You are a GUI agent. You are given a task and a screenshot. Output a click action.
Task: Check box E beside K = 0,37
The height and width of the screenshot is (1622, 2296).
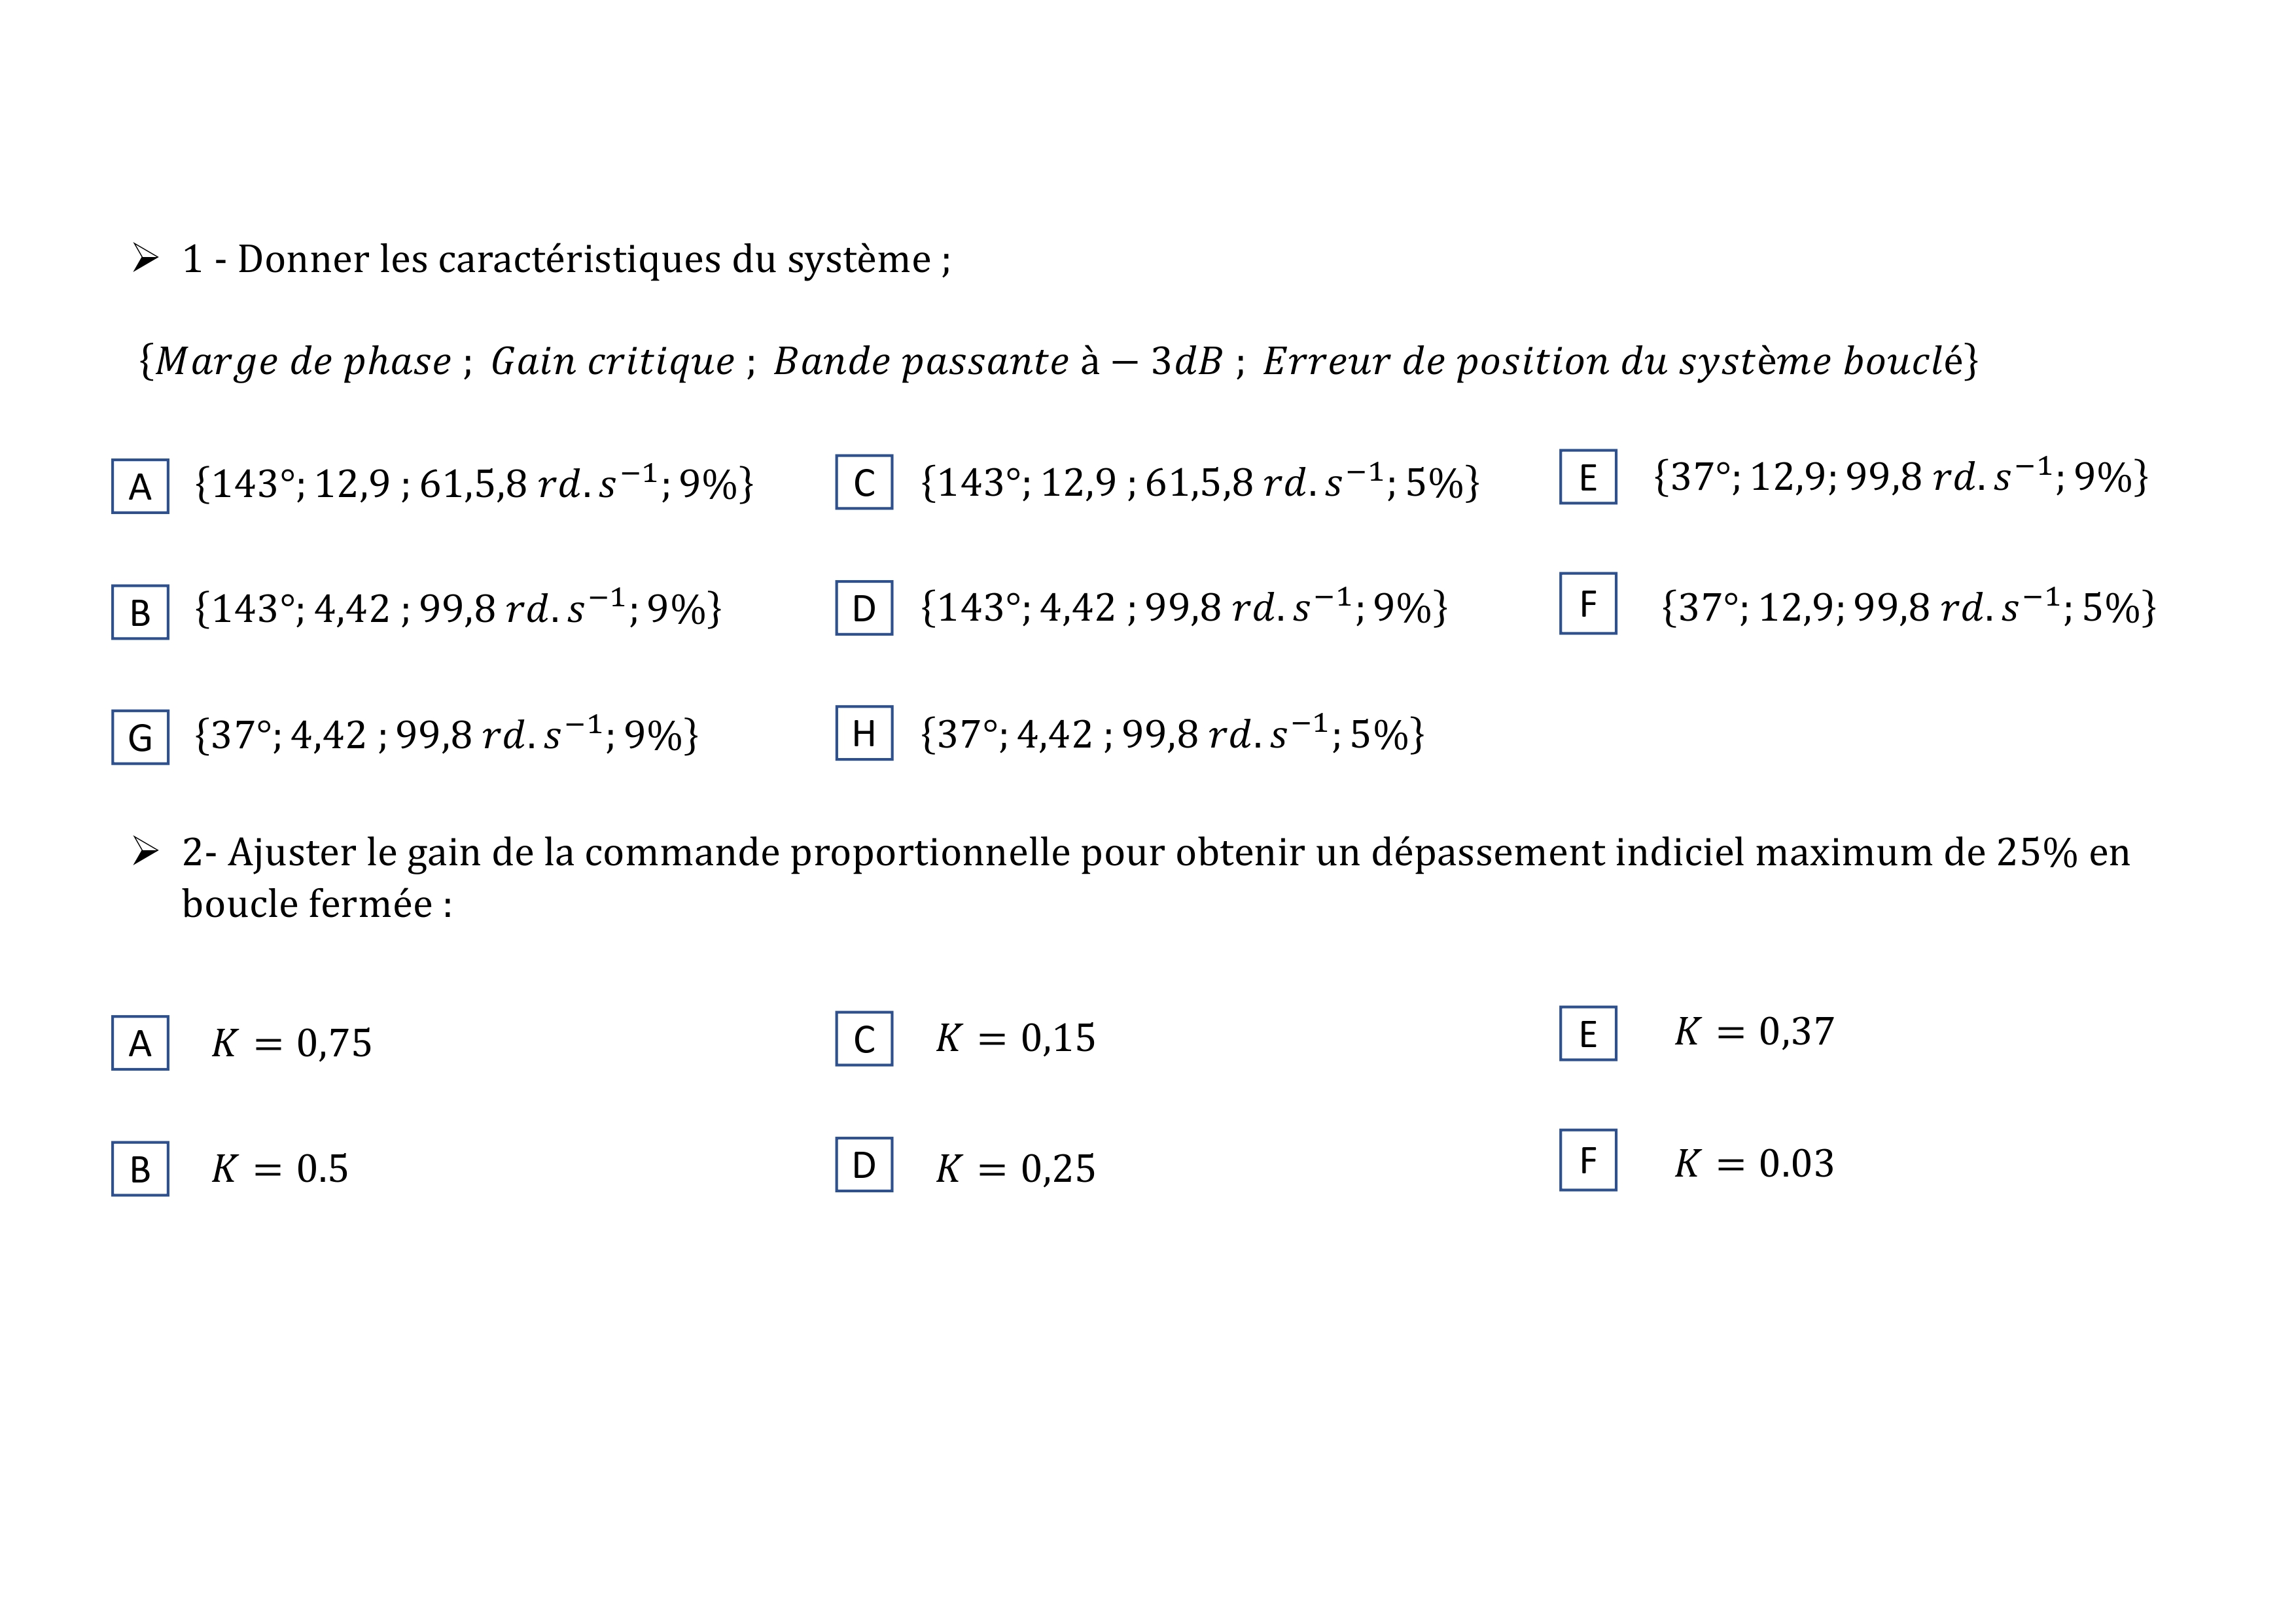coord(1588,1033)
